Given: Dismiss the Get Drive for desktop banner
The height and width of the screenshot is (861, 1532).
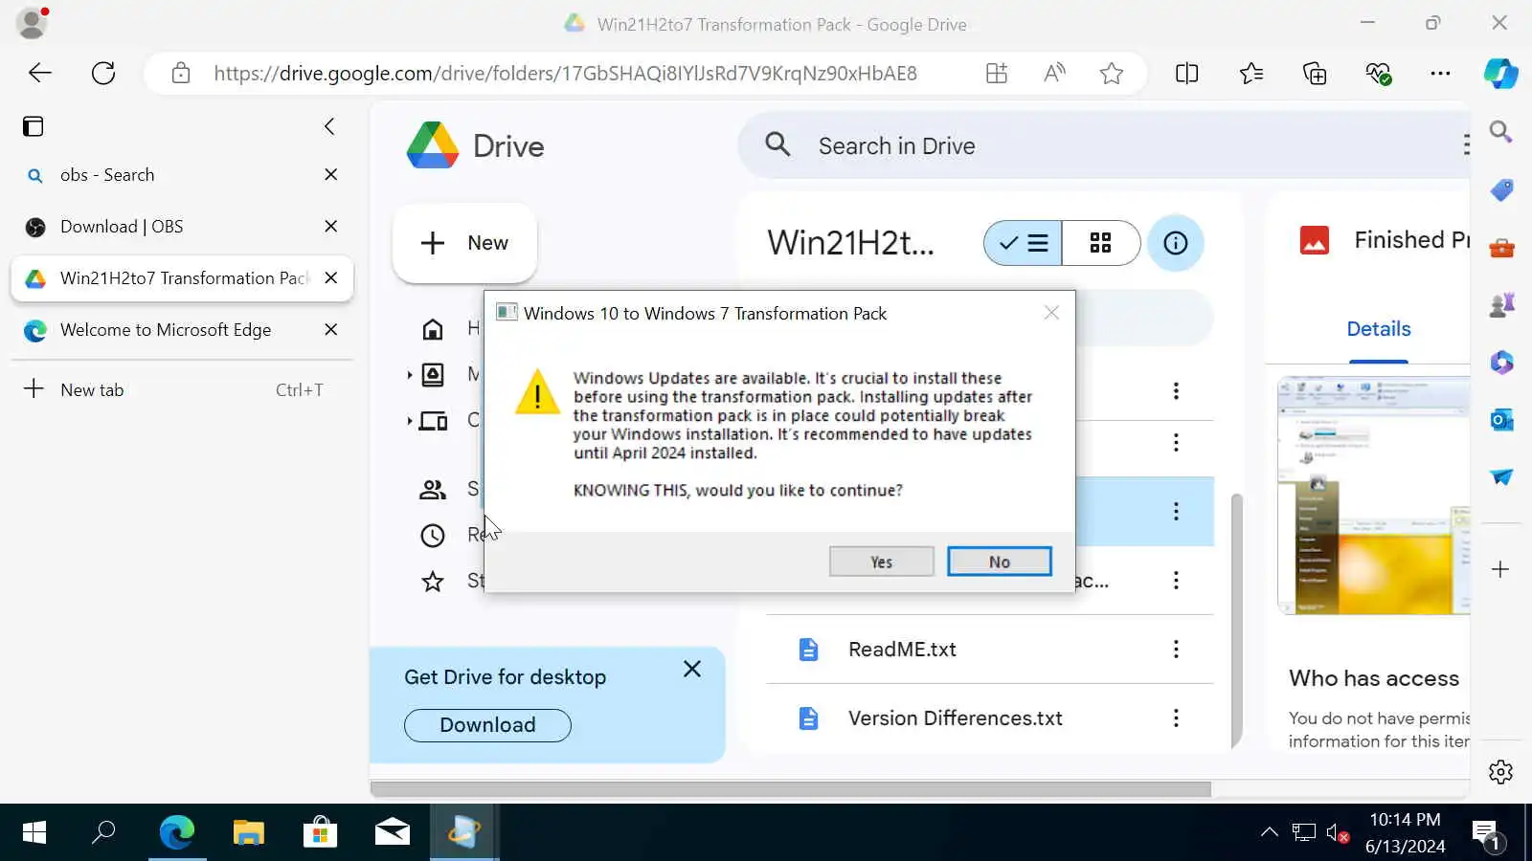Looking at the screenshot, I should [692, 670].
